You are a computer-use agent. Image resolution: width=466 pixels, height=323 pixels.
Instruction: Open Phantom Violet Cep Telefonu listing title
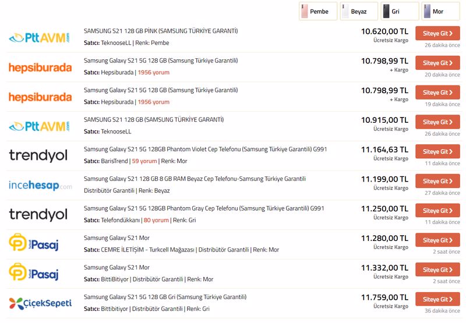(206, 149)
